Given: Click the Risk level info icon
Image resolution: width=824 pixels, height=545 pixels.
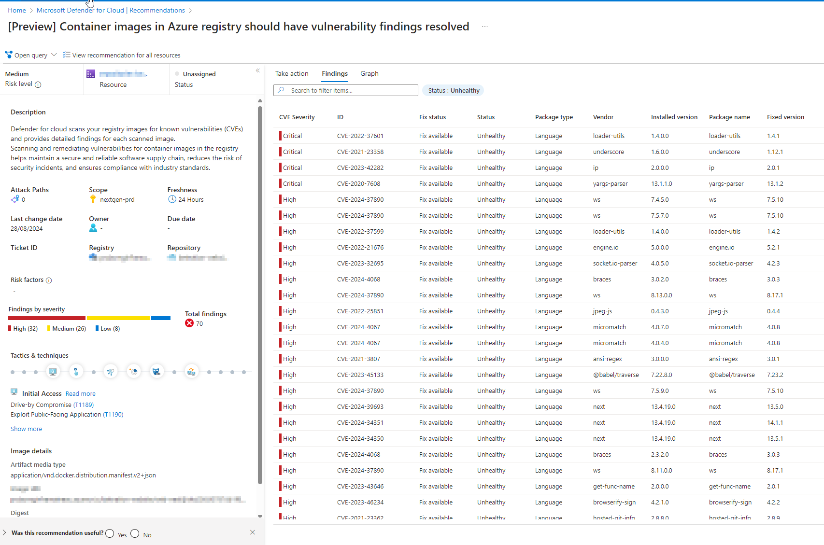Looking at the screenshot, I should [38, 84].
